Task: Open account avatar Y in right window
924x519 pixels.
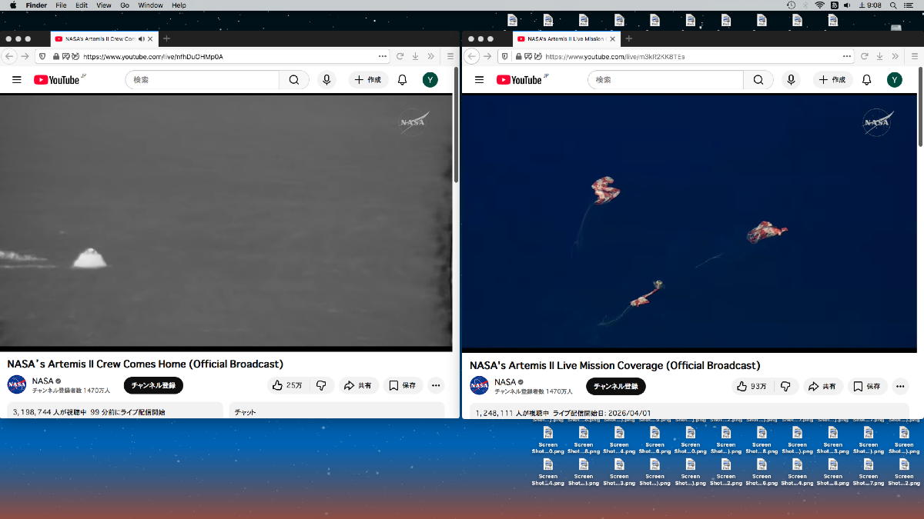Action: (894, 79)
